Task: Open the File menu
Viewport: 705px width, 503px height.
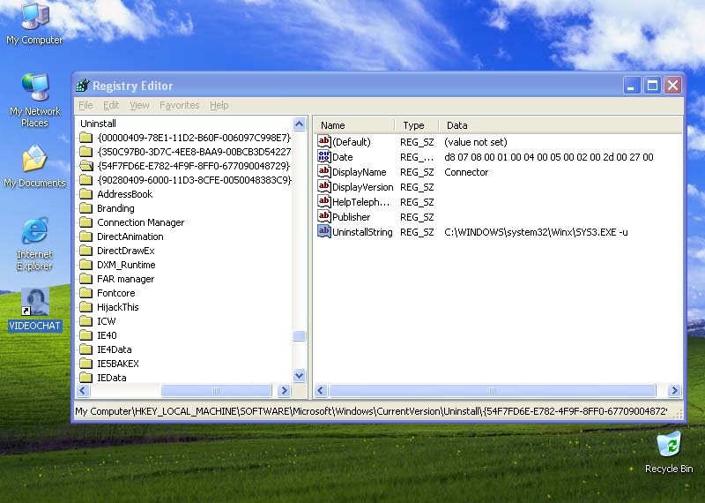Action: pos(85,105)
